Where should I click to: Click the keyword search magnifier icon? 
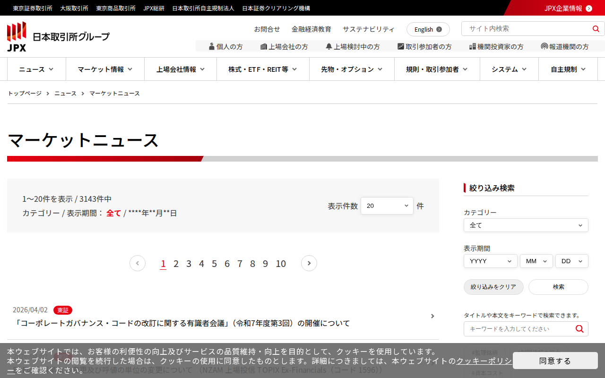pyautogui.click(x=579, y=329)
